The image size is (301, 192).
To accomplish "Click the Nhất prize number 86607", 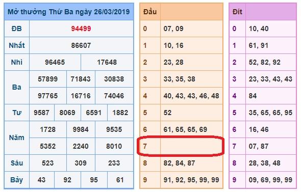I will click(81, 45).
